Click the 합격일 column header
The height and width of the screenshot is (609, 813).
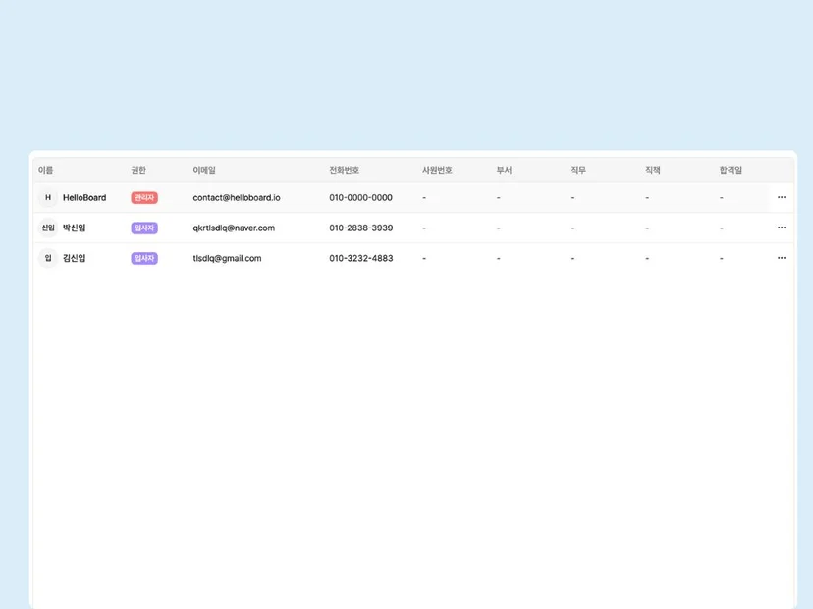(731, 170)
